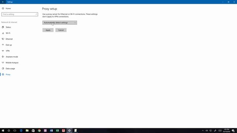Screen dimensions: 237x133
Task: Launch Microsoft Edge from taskbar
Action: tap(21, 130)
